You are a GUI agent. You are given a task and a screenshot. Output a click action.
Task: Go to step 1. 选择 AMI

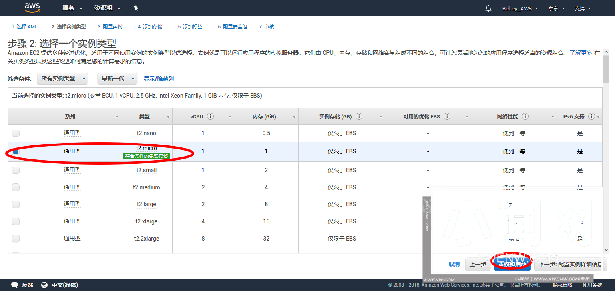pos(24,27)
